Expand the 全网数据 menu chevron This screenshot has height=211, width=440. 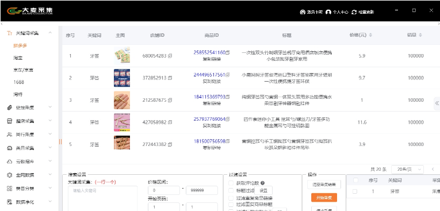coord(50,175)
